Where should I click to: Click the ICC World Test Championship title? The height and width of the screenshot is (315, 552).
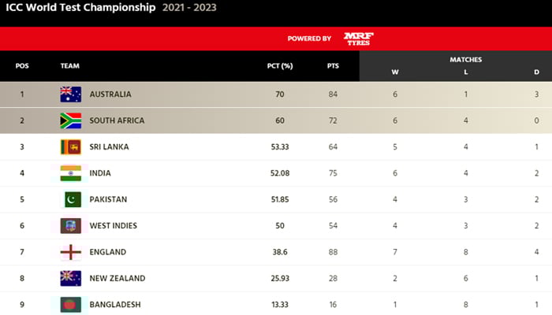80,7
